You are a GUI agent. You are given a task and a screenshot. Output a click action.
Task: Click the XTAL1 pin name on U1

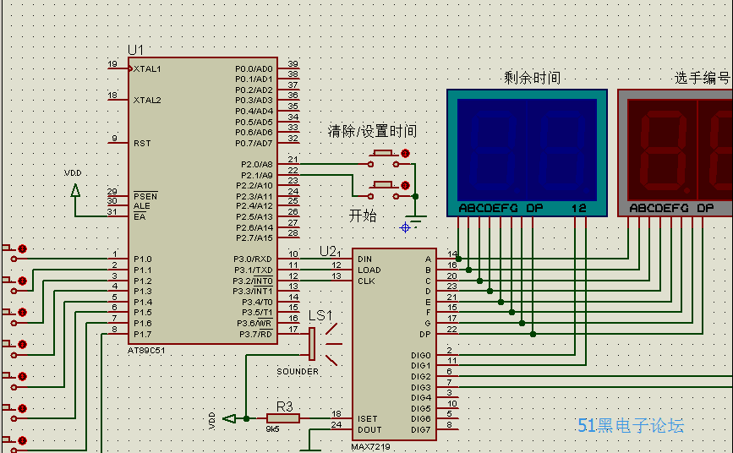pyautogui.click(x=147, y=68)
